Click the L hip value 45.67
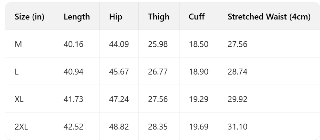This screenshot has height=140, width=320. click(x=119, y=72)
